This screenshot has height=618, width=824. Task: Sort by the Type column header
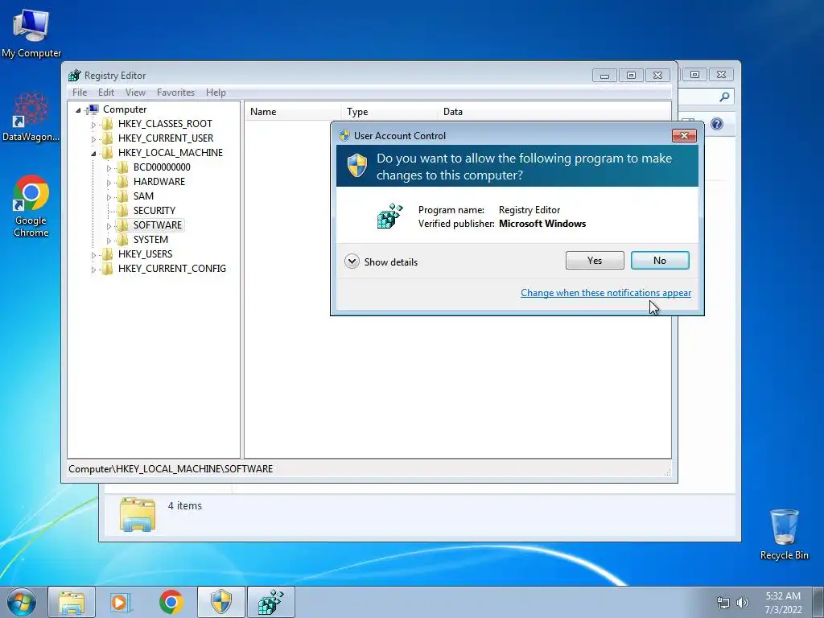(389, 112)
